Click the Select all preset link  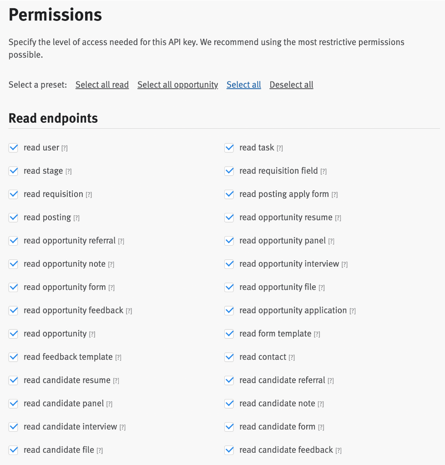244,85
